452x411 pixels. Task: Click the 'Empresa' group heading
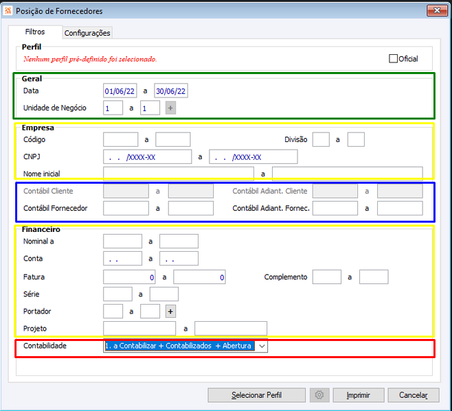click(x=38, y=128)
